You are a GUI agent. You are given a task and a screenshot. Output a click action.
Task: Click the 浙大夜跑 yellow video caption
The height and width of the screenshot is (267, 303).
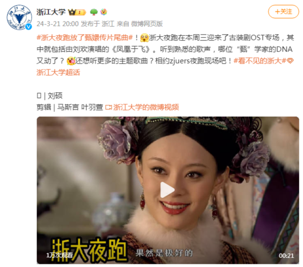click(89, 251)
